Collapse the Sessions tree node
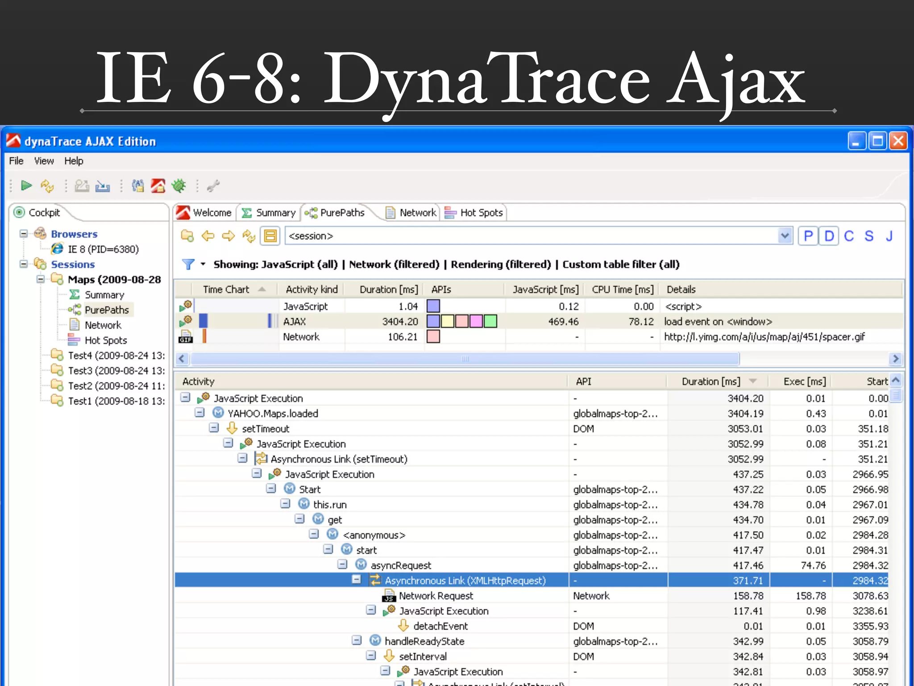914x686 pixels. (x=24, y=264)
